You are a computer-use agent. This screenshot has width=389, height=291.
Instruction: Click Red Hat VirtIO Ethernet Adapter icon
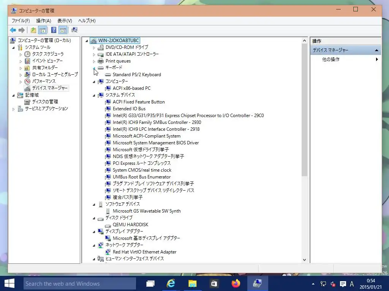108,252
